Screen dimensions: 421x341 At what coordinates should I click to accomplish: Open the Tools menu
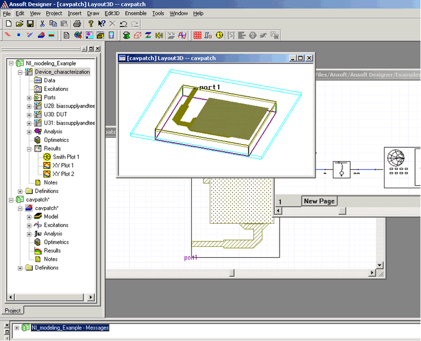click(x=158, y=13)
